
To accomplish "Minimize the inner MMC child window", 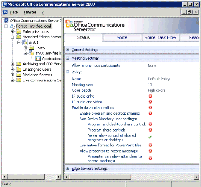I will tap(184, 12).
